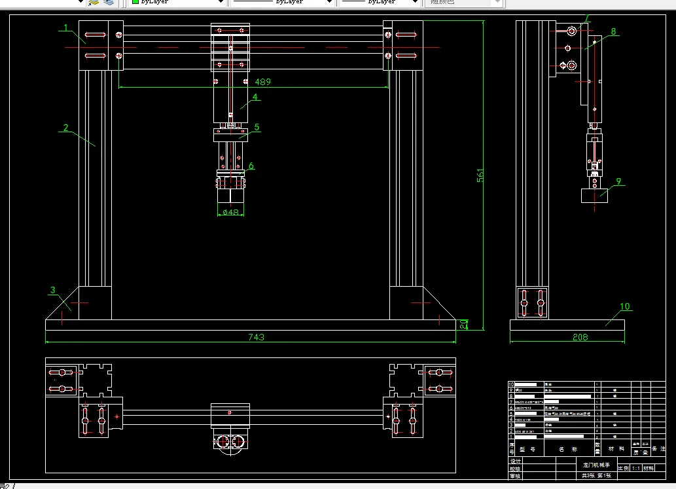
Task: Select the sheet count text 共3张 第1张
Action: 596,475
